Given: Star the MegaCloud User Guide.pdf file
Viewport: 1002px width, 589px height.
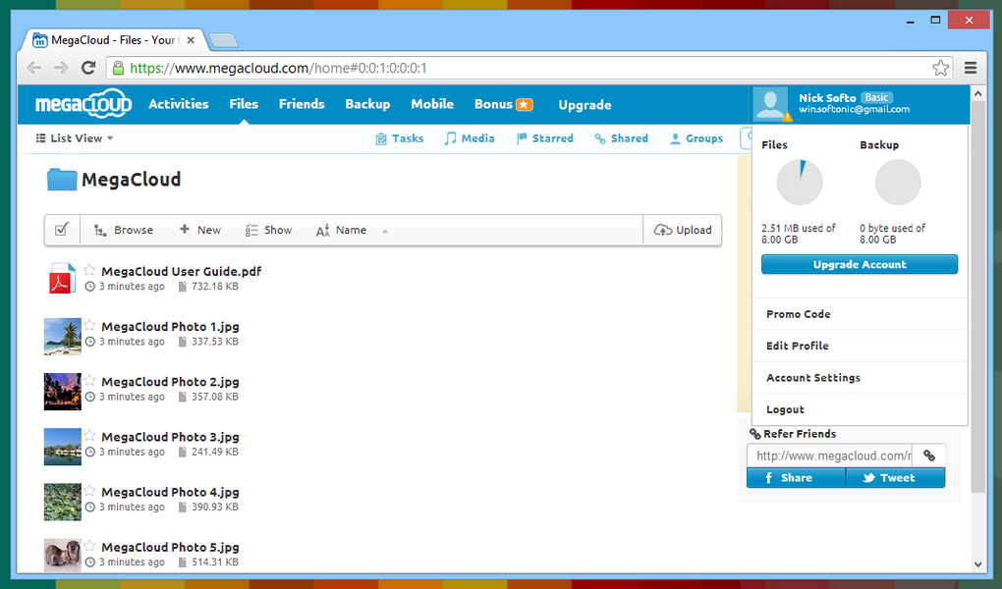Looking at the screenshot, I should (x=89, y=270).
